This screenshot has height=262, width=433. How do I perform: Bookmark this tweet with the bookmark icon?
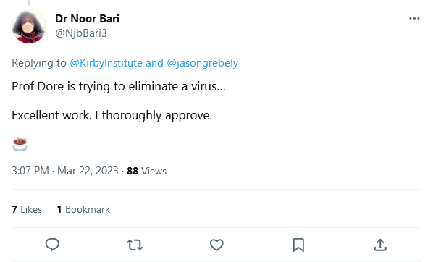(298, 245)
